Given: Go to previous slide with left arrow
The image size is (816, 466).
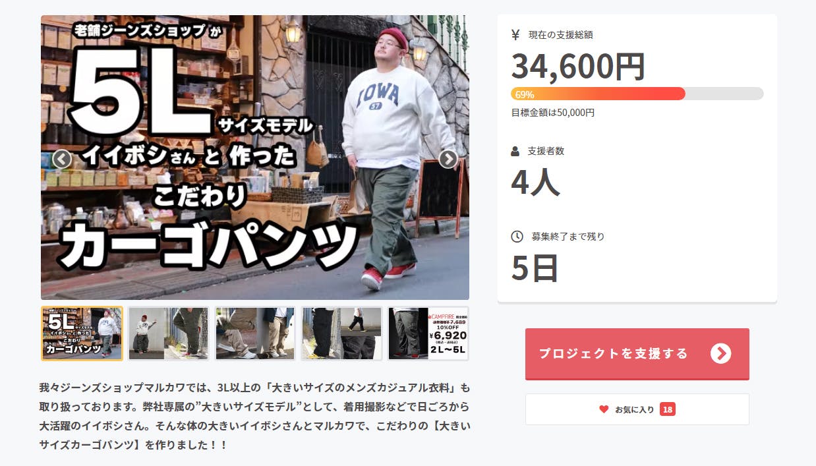Looking at the screenshot, I should pyautogui.click(x=61, y=159).
